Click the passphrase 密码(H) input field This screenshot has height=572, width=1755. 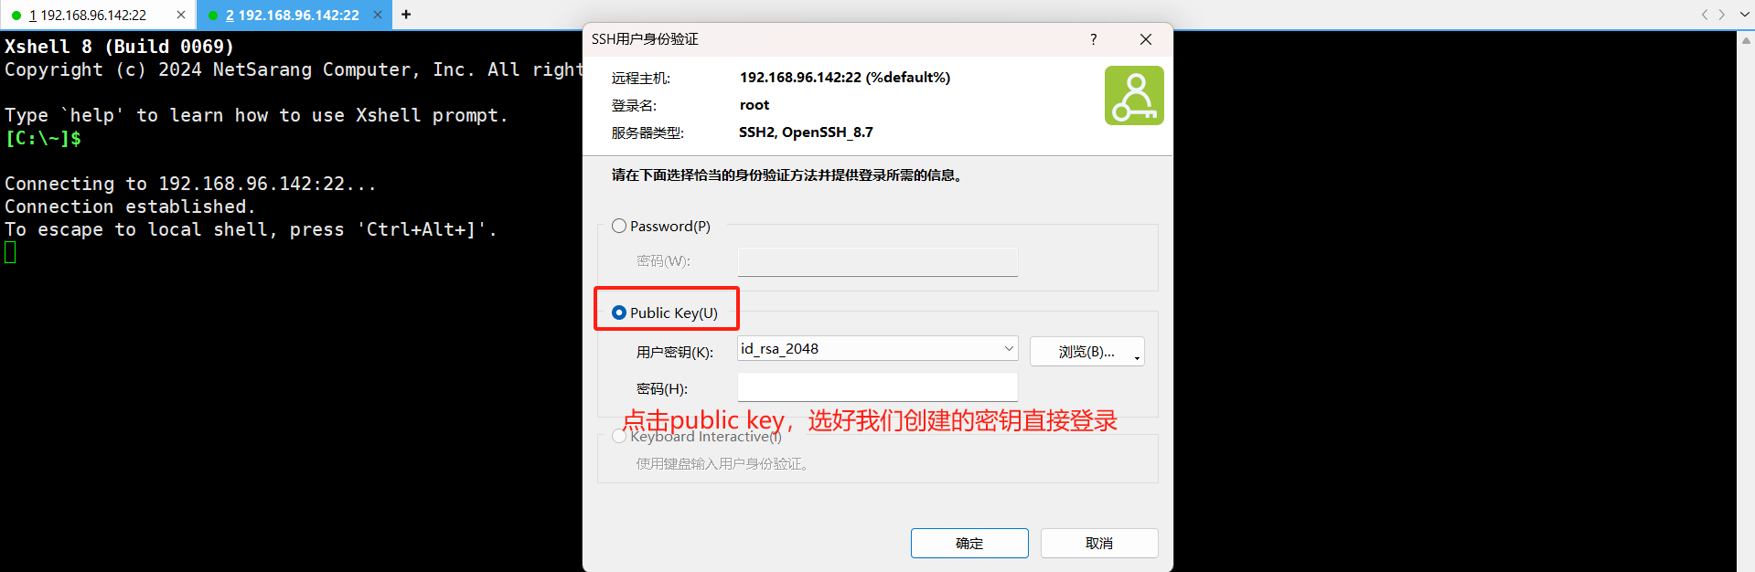[x=877, y=387]
